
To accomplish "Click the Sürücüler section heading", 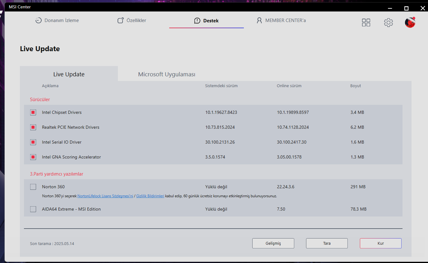I will click(40, 100).
